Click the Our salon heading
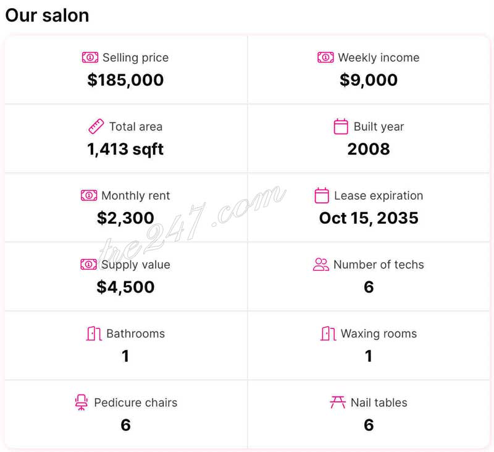Screen dimensions: 494x452 click(x=47, y=15)
